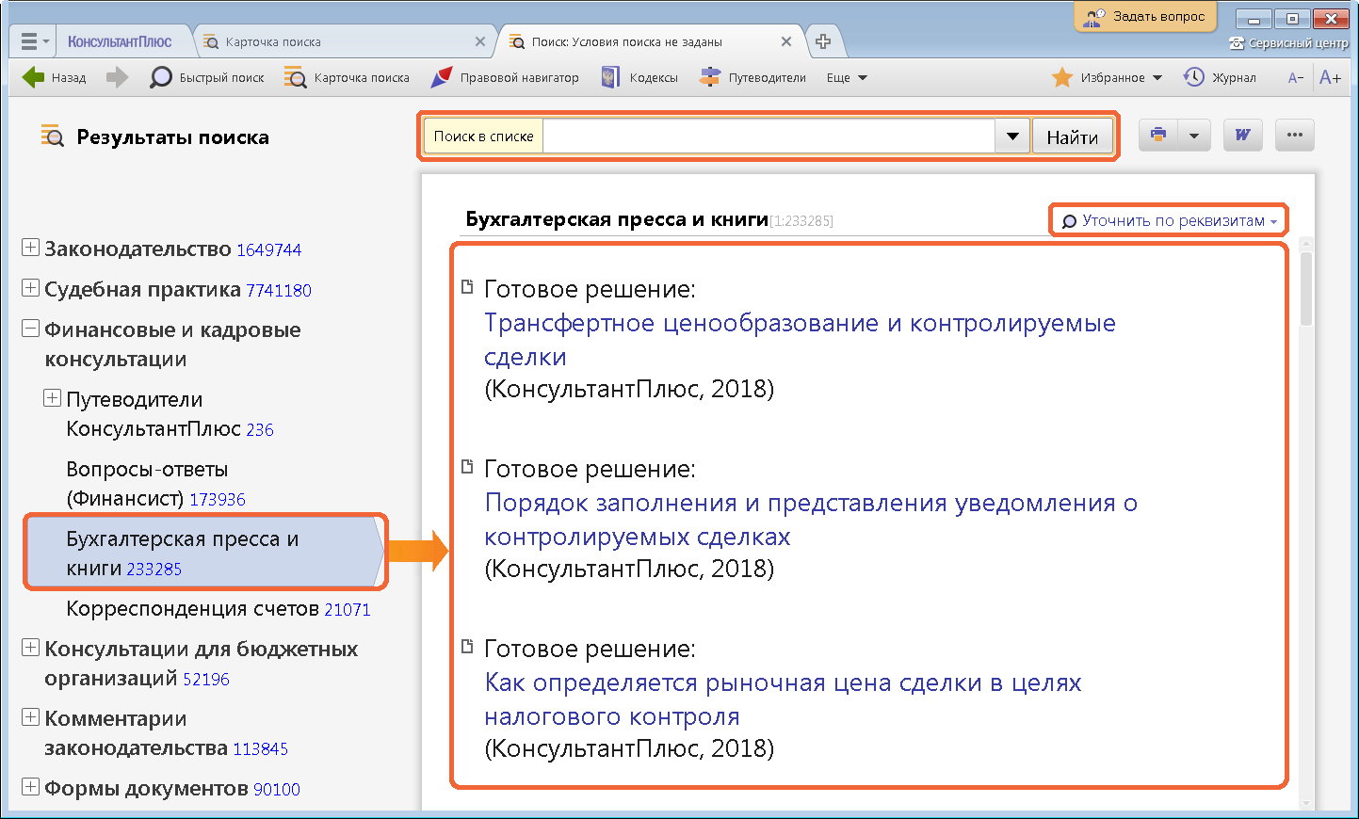Screen dimensions: 1359x819
Task: Open Уточнить по реквизитам dropdown
Action: (x=1169, y=220)
